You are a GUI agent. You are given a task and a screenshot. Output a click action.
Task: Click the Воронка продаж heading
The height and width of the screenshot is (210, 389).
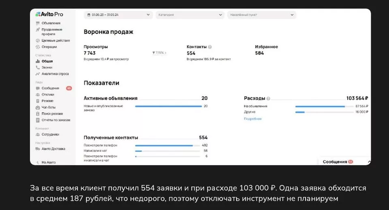coord(109,32)
